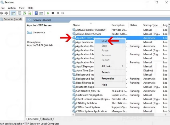Open the File menu
This screenshot has width=170, height=125.
pos(3,8)
